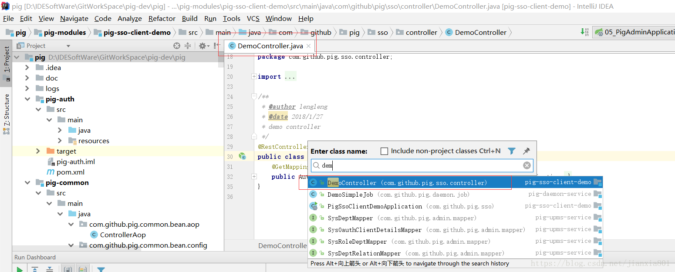
Task: Click the Collapse All icon in Project panel
Action: (188, 46)
